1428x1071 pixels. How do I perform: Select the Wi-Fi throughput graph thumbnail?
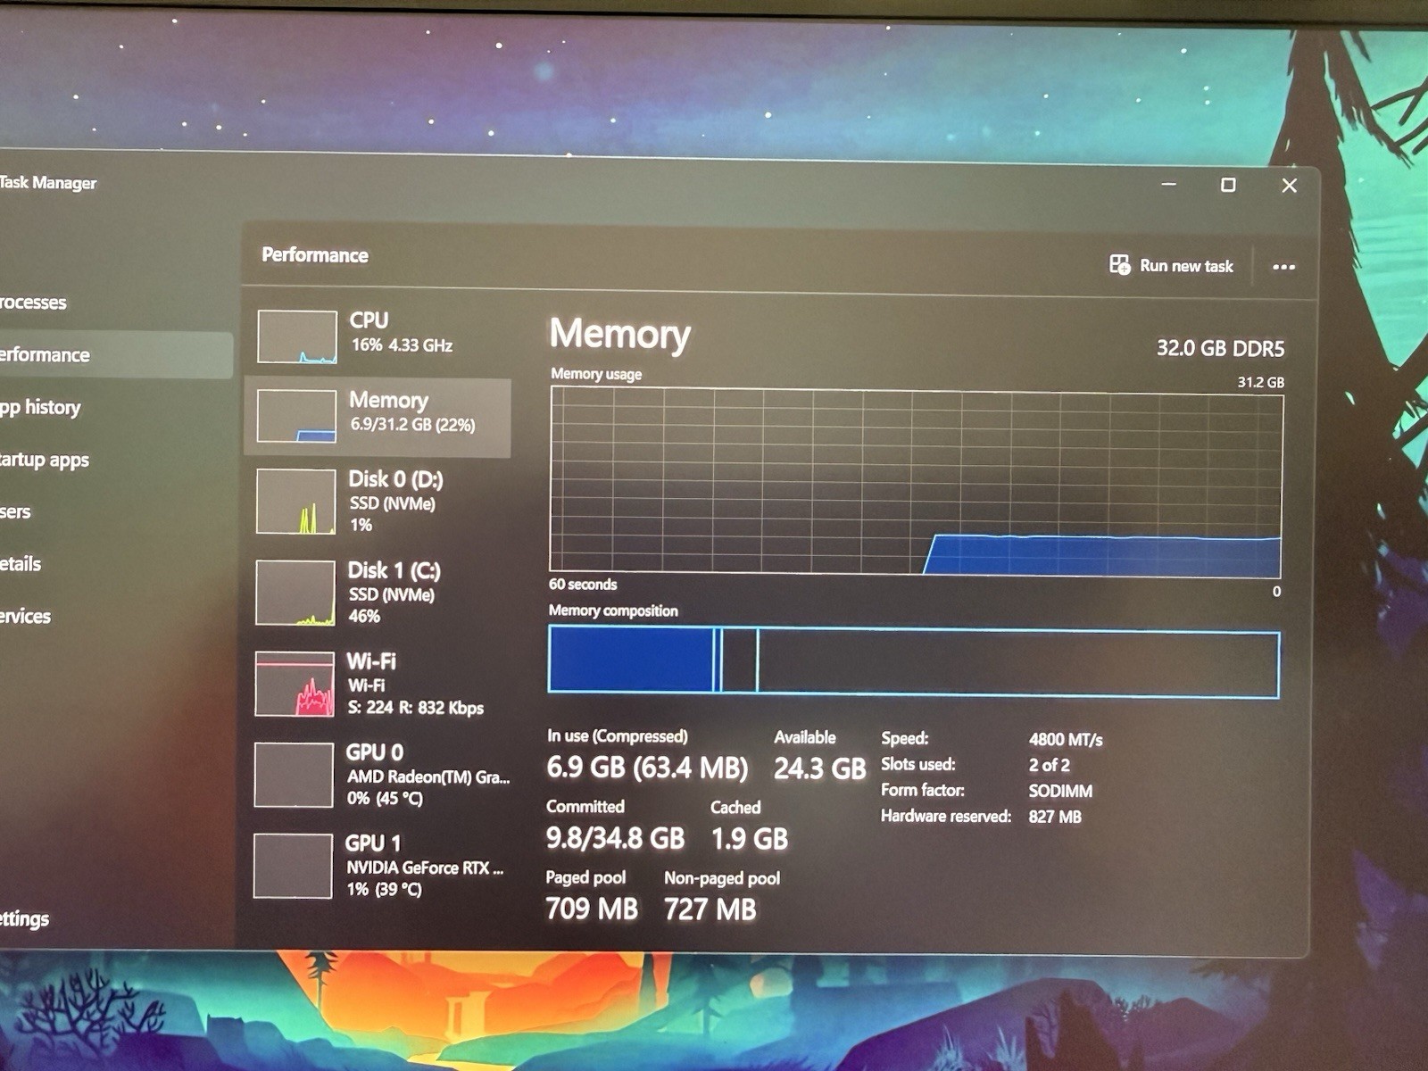(295, 685)
